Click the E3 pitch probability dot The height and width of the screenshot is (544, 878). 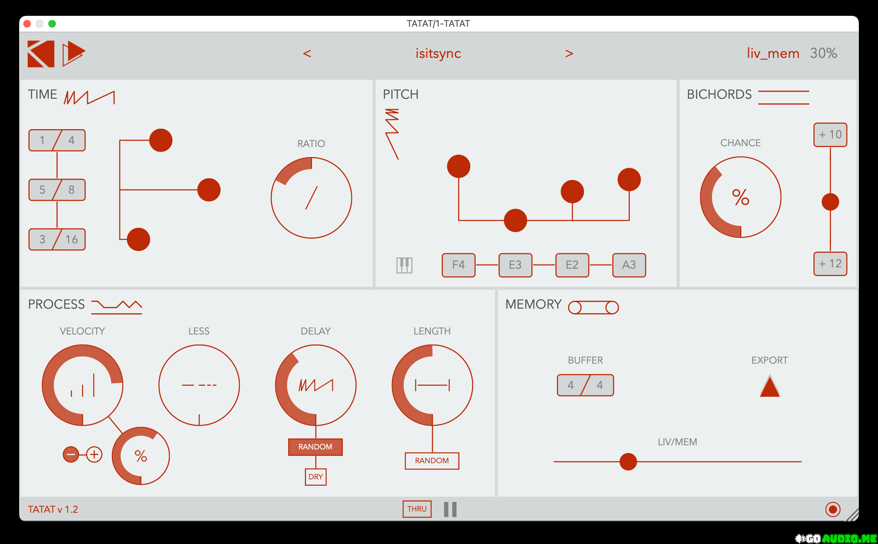tap(516, 220)
